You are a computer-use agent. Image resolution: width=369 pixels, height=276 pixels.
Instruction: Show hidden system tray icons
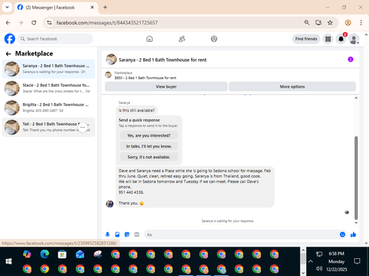point(311,261)
